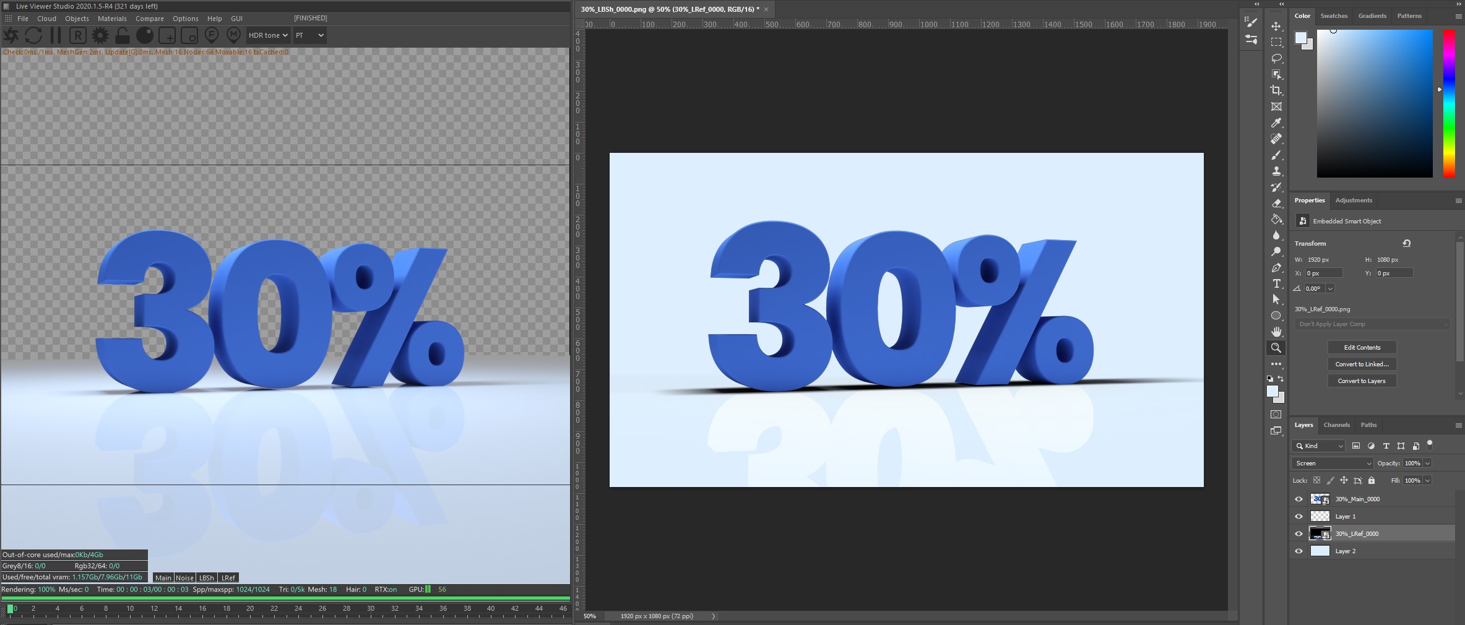Select the Layer 2 thumbnail
Viewport: 1465px width, 625px height.
point(1320,551)
